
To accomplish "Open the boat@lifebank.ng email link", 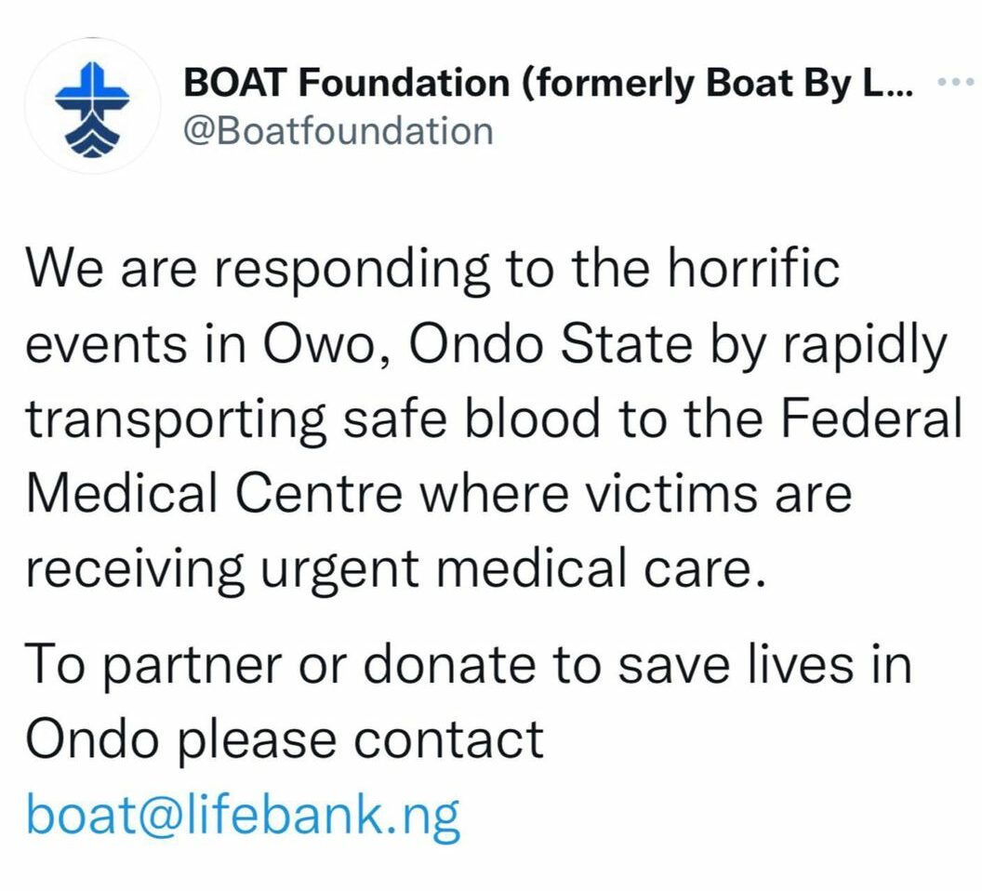I will (x=243, y=817).
